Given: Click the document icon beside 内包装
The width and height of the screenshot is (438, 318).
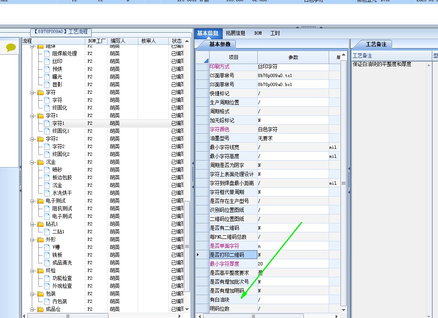Looking at the screenshot, I should (47, 302).
